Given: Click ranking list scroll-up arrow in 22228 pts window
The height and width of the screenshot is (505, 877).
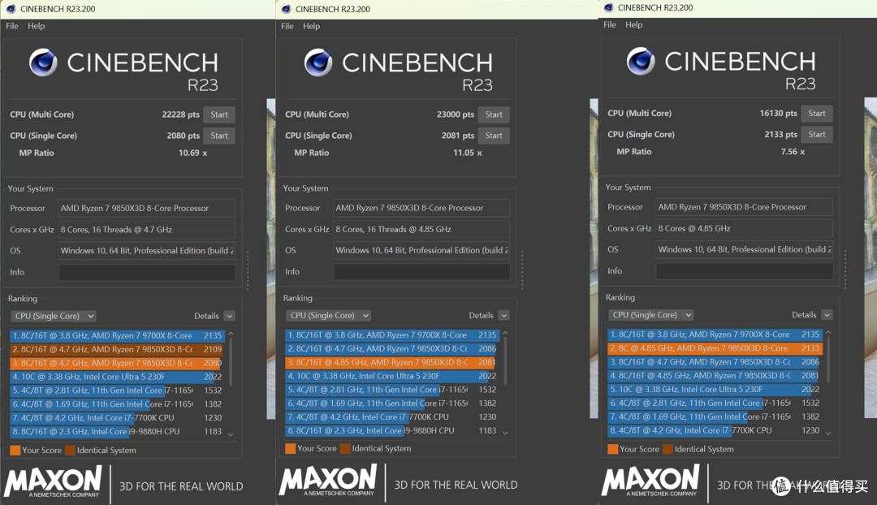Looking at the screenshot, I should [x=231, y=334].
